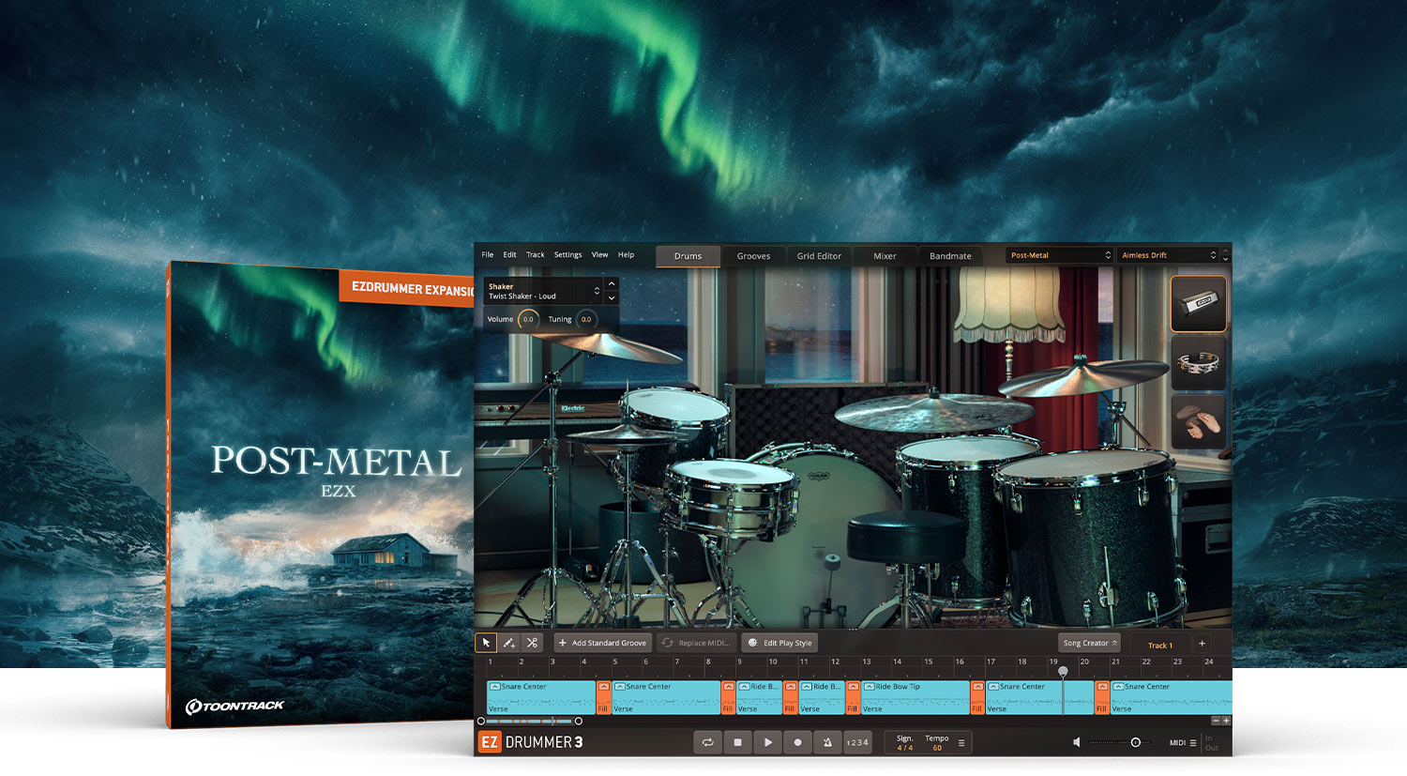This screenshot has width=1407, height=776.
Task: Stop playback
Action: pyautogui.click(x=738, y=742)
